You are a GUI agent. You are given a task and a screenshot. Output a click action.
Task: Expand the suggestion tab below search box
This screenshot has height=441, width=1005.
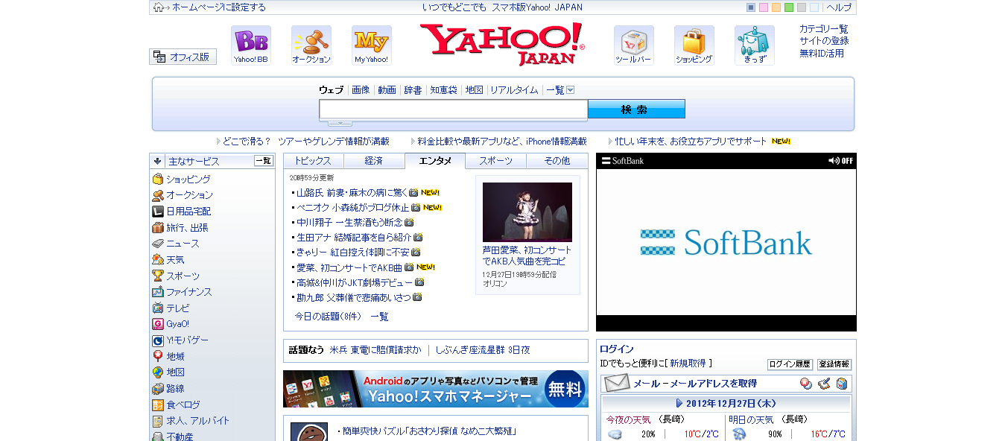click(x=340, y=123)
